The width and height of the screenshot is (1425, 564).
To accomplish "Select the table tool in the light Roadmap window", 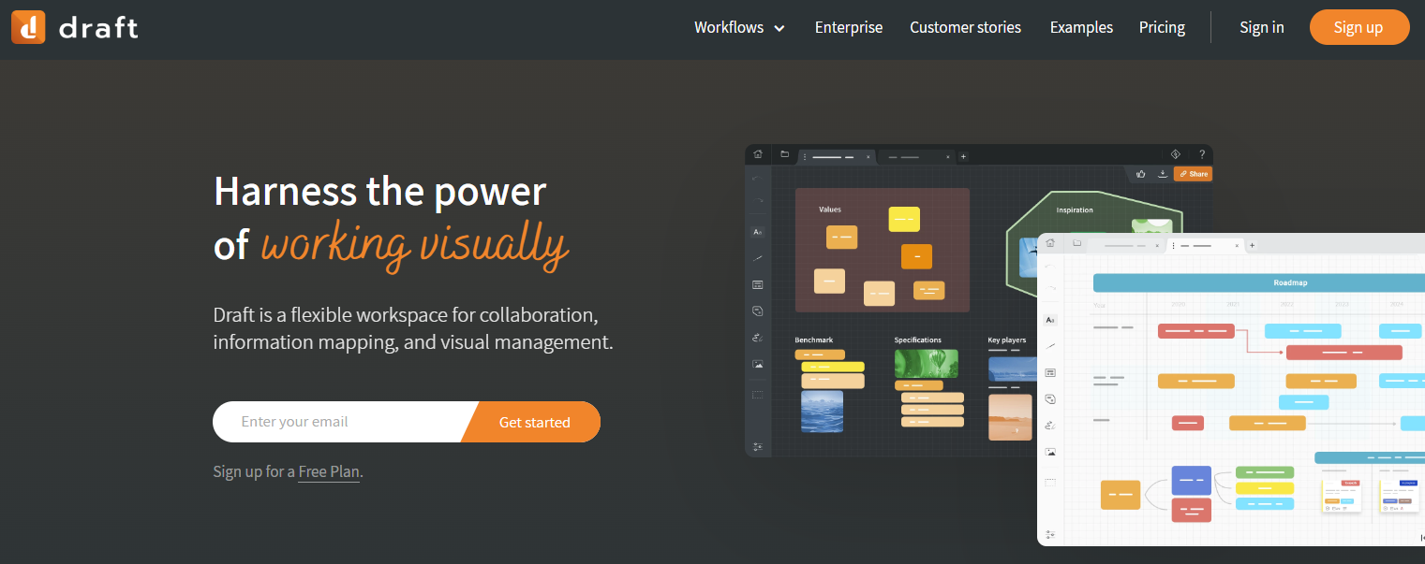I will pyautogui.click(x=1050, y=372).
